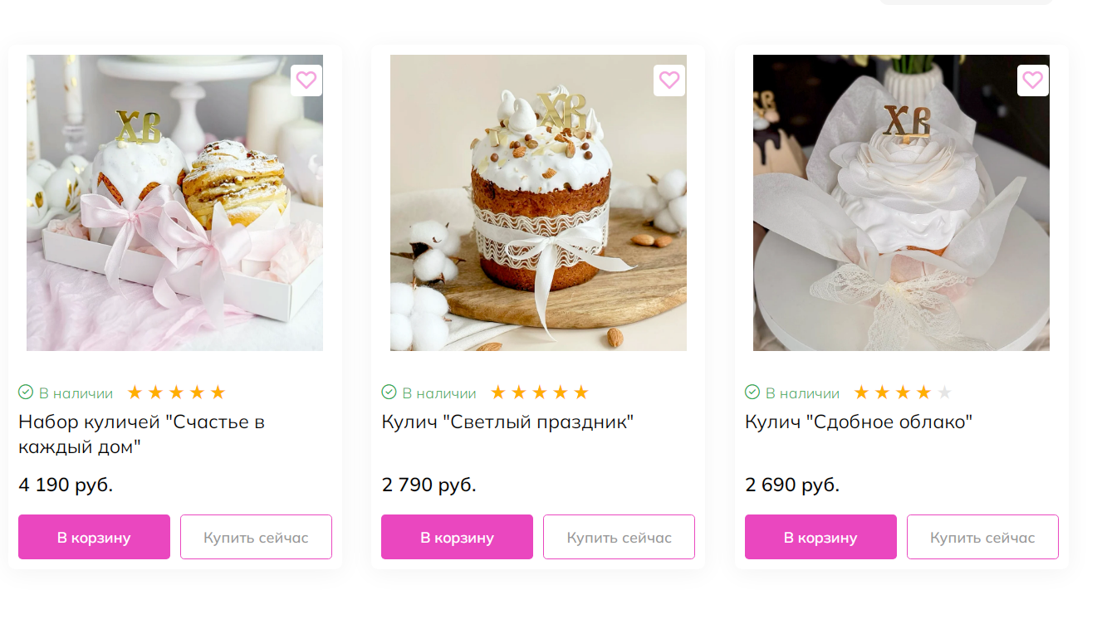1102x629 pixels.
Task: Click heart icon on "Светлый праздник" cake
Action: pos(669,80)
